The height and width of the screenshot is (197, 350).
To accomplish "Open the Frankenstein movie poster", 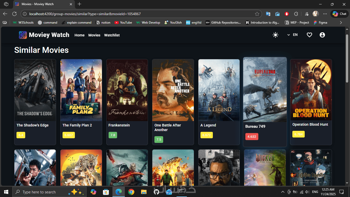I will point(127,90).
